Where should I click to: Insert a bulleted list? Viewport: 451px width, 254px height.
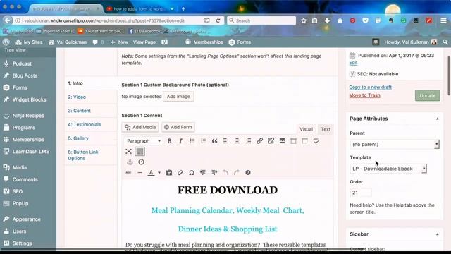coord(192,141)
